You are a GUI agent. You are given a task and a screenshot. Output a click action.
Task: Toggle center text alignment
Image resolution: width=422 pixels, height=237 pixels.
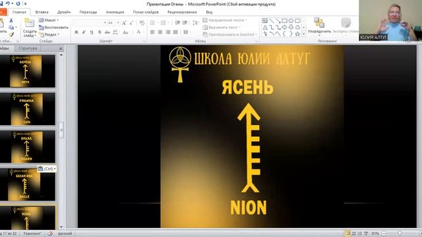click(160, 32)
